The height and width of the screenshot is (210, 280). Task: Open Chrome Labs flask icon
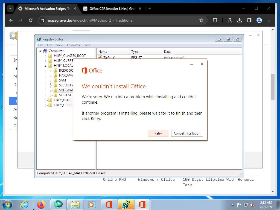coord(230,20)
